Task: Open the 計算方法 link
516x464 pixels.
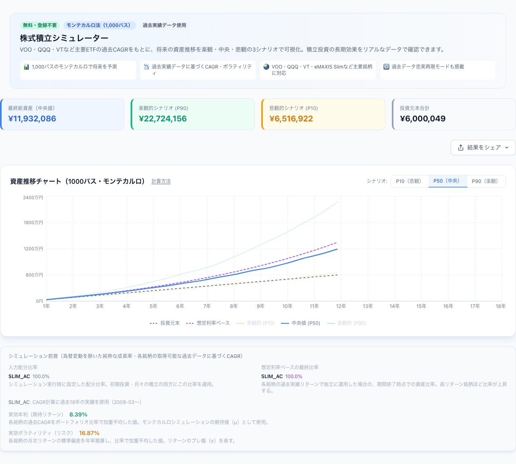Action: 161,181
